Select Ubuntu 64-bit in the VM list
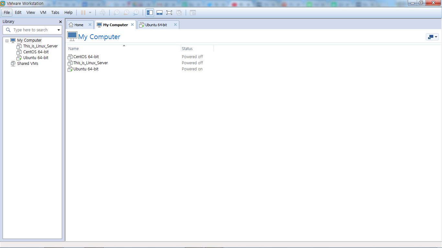442x248 pixels. [x=86, y=69]
